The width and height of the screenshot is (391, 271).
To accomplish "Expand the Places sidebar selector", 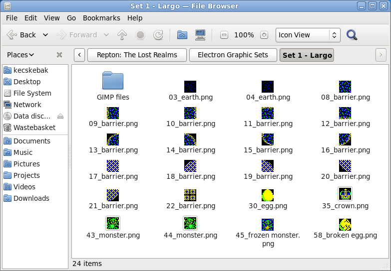I will tap(20, 55).
